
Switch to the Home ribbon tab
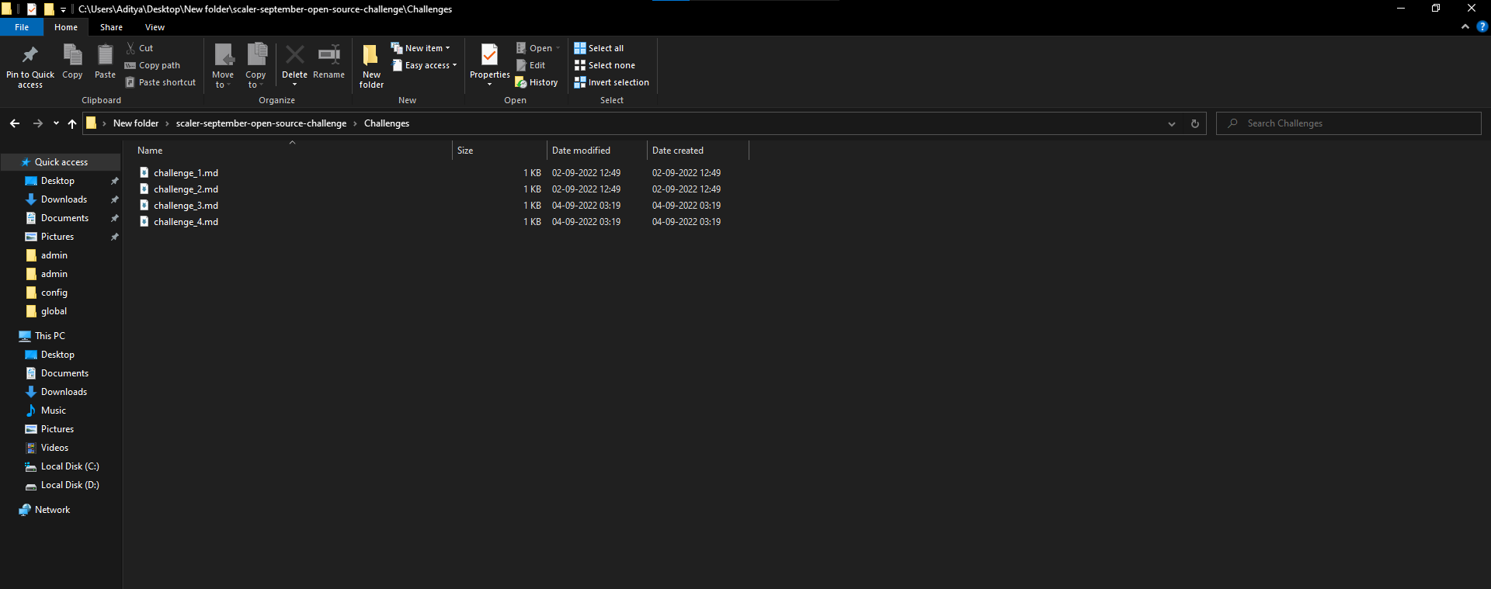(66, 27)
